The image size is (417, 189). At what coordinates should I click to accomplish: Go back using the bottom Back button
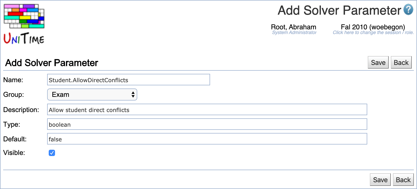pos(403,180)
